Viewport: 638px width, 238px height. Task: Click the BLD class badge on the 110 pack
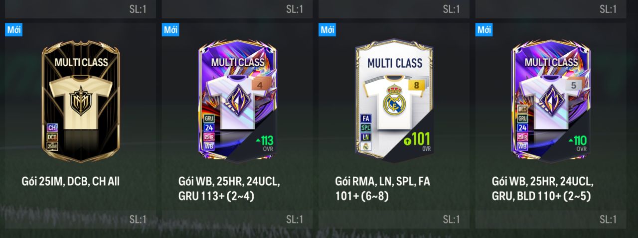pyautogui.click(x=522, y=109)
